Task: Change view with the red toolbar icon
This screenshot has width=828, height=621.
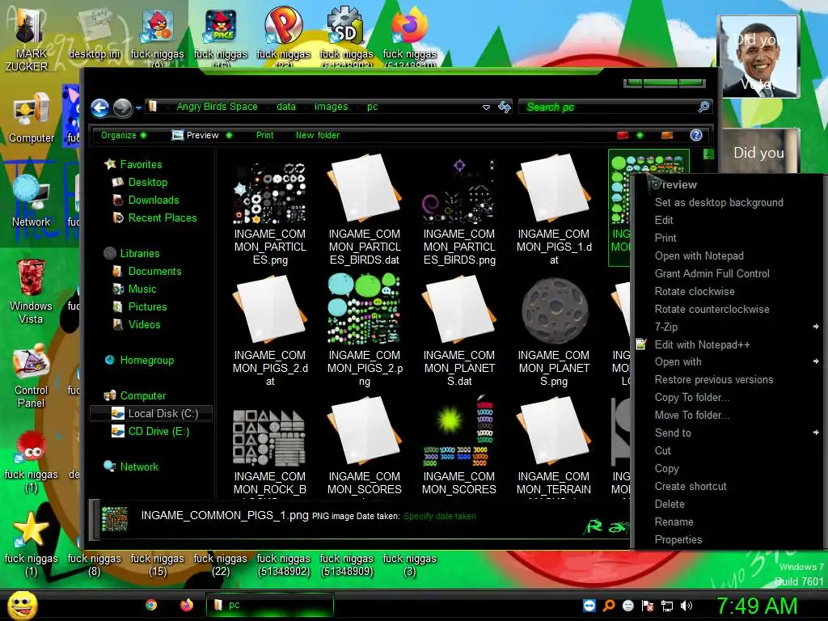Action: (x=623, y=135)
